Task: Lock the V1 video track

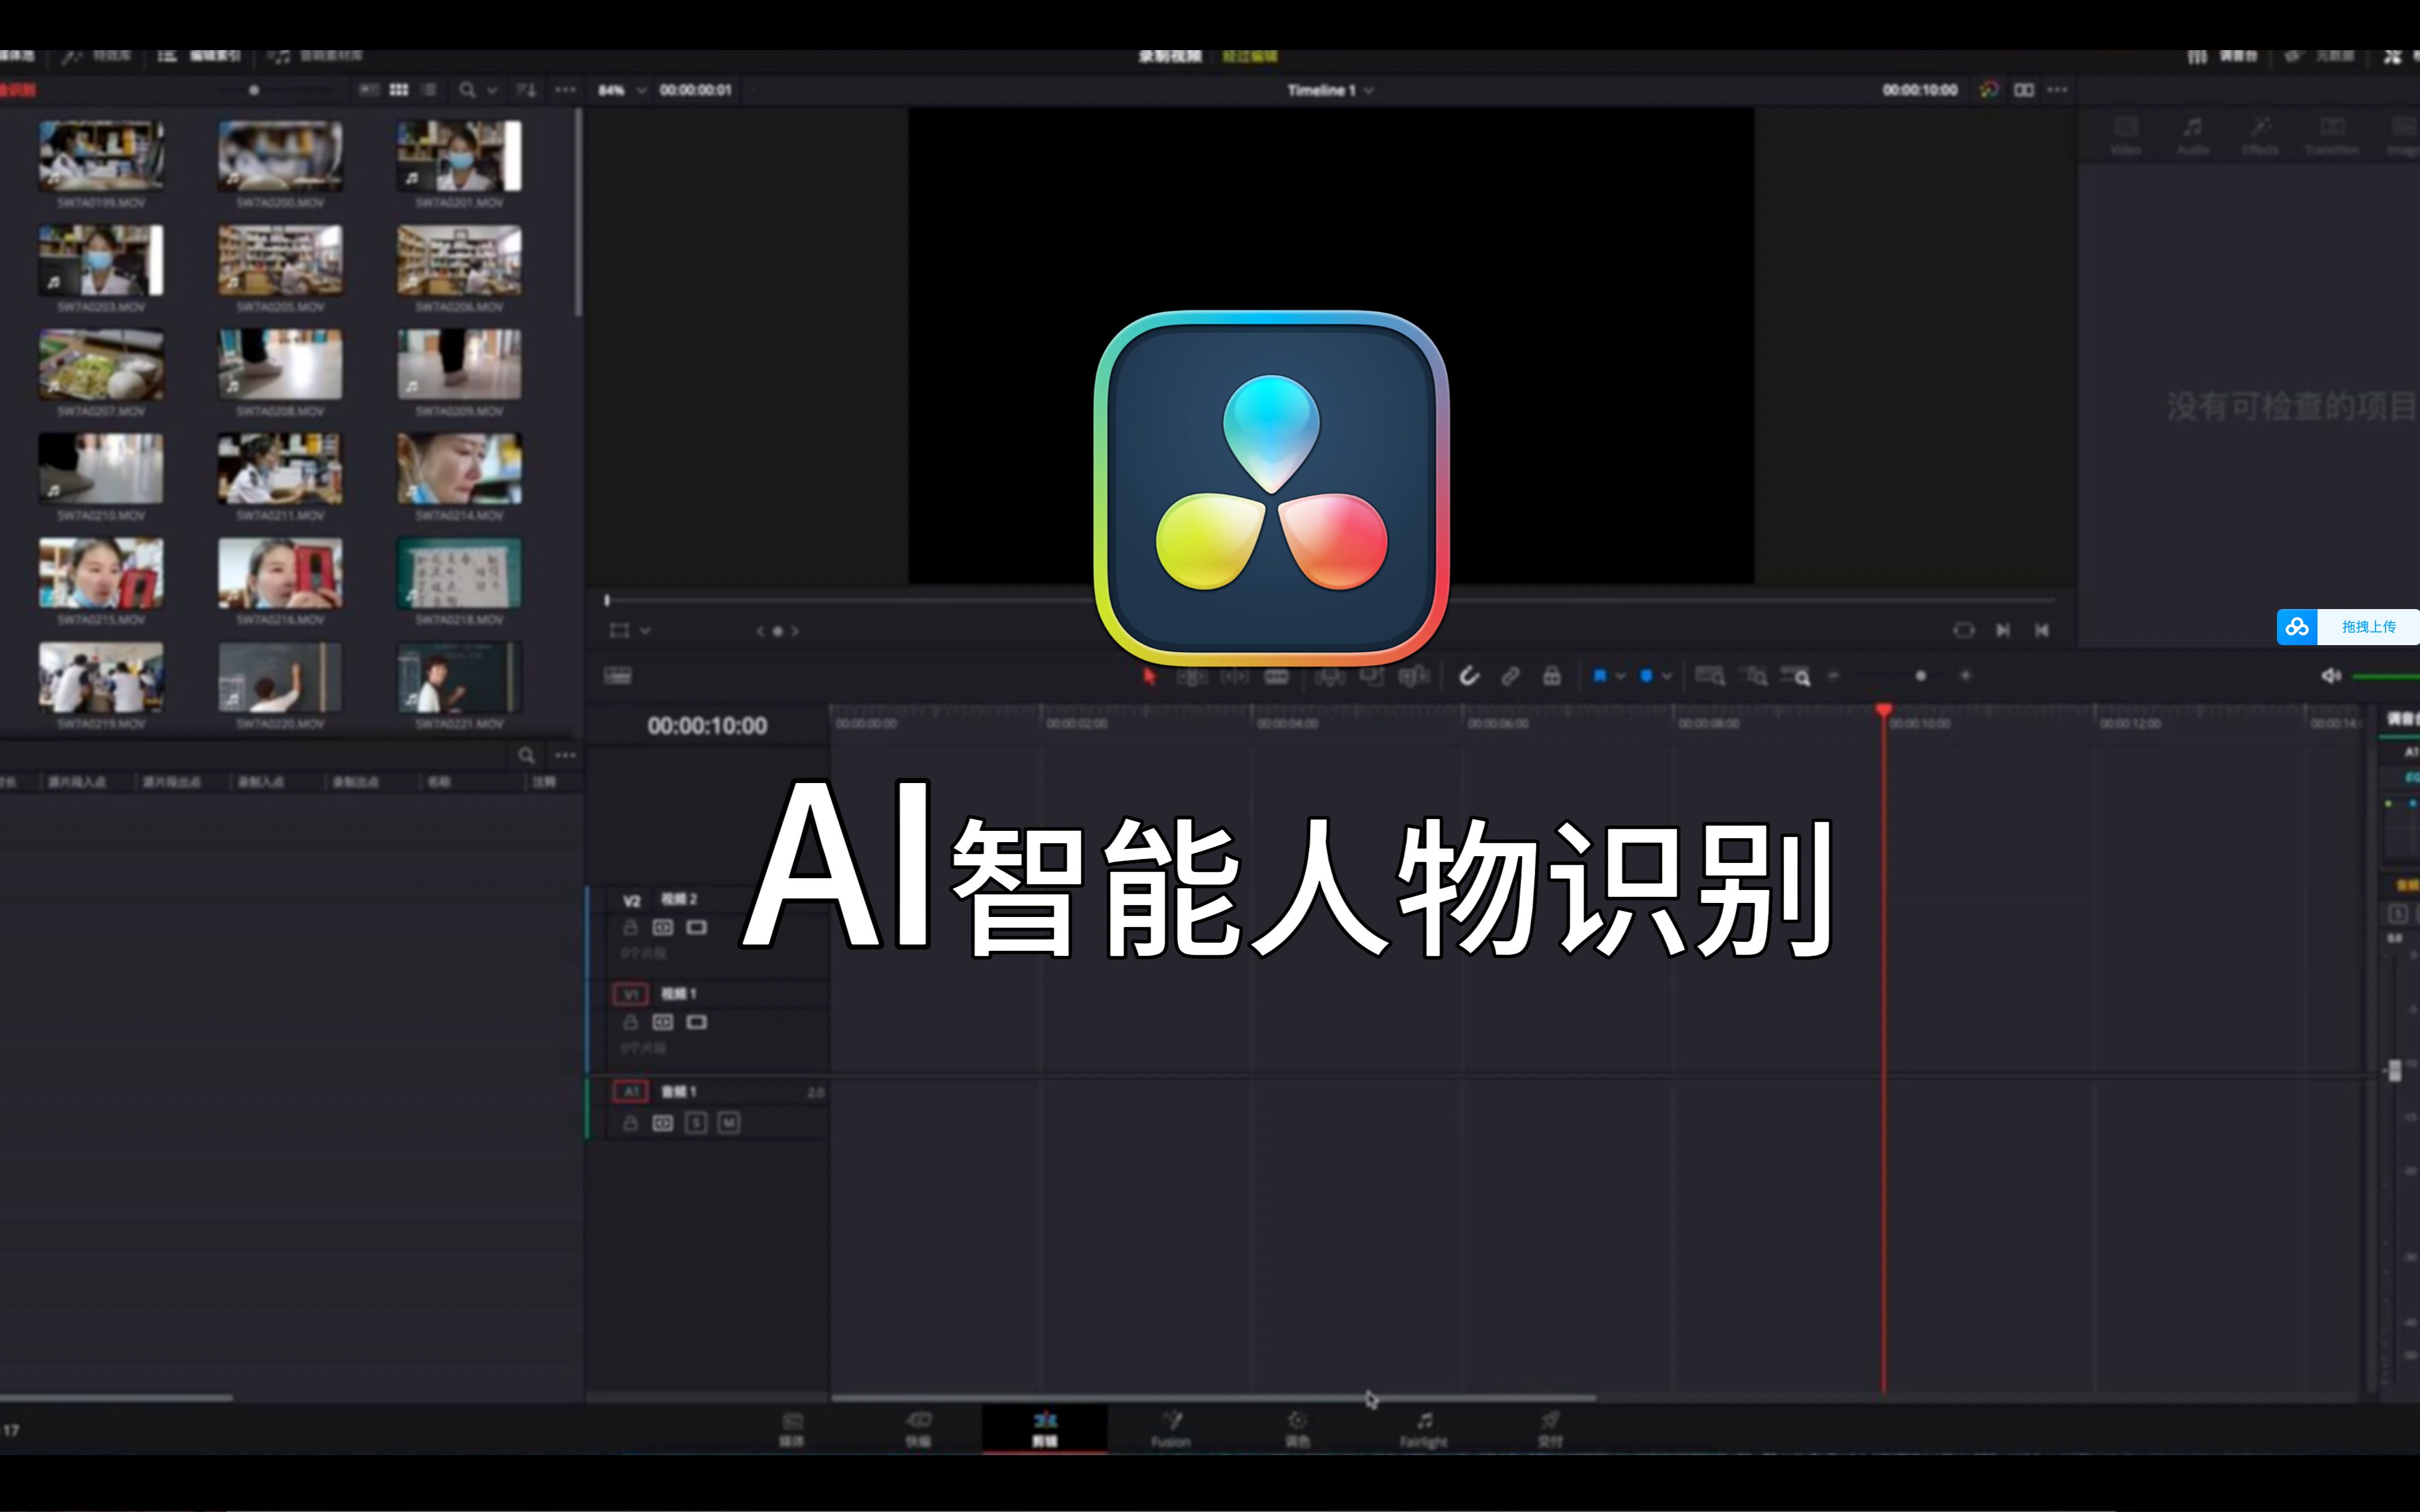Action: click(x=630, y=1022)
